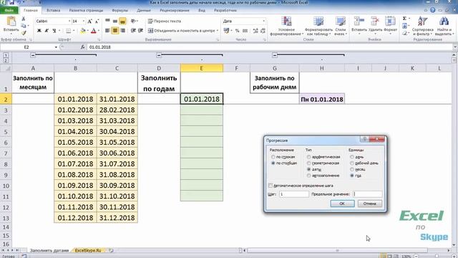
Task: Decrease font size with the small A icon
Action: (97, 21)
